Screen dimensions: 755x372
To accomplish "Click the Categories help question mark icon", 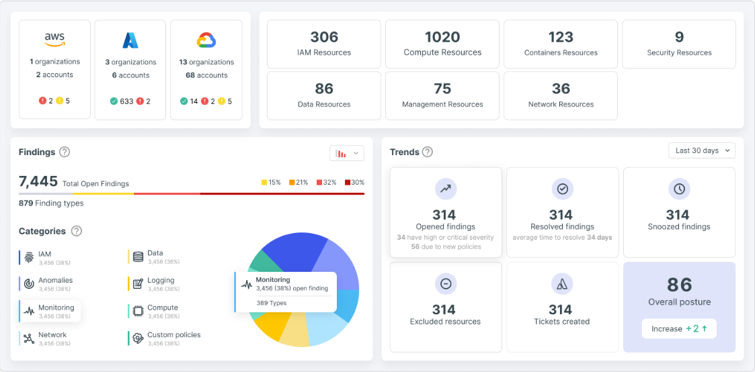I will coord(77,231).
